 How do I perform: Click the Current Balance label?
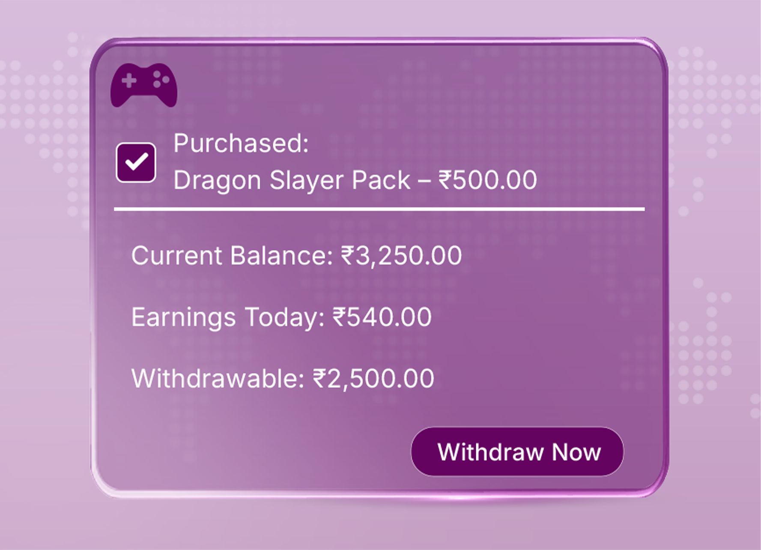tap(232, 256)
